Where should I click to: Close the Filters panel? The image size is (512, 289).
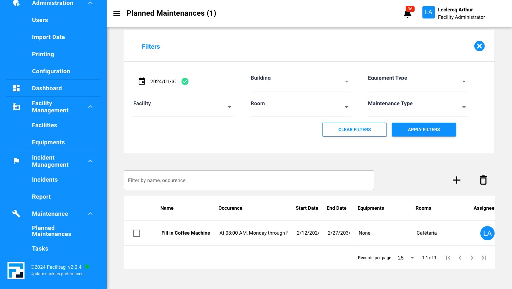pos(479,46)
